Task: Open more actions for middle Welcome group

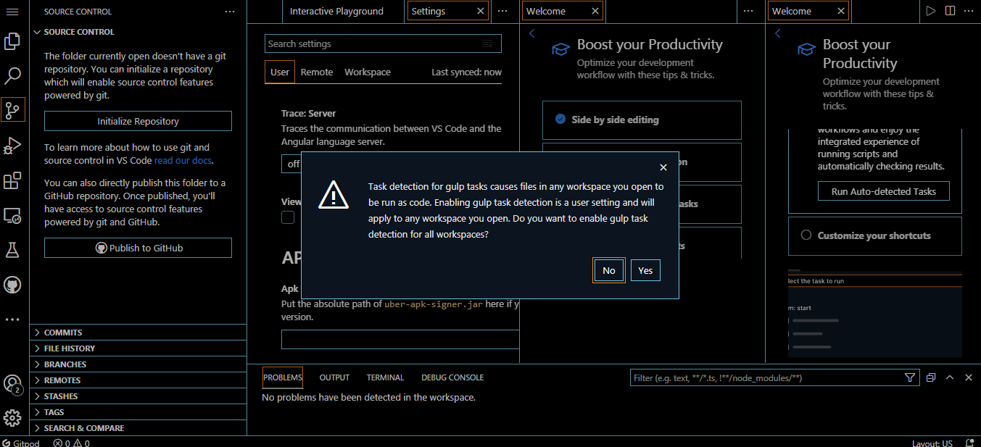Action: 748,11
